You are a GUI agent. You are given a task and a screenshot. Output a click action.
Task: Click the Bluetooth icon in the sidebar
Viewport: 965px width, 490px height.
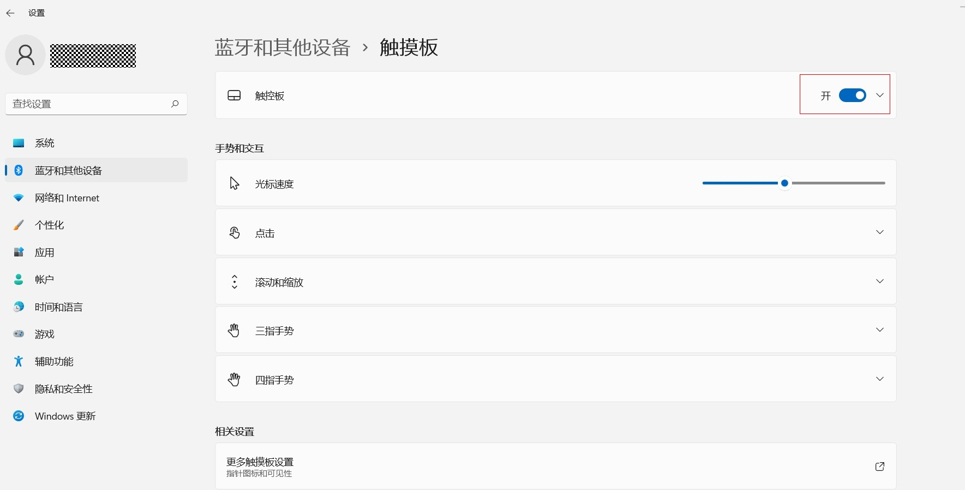[x=19, y=170]
